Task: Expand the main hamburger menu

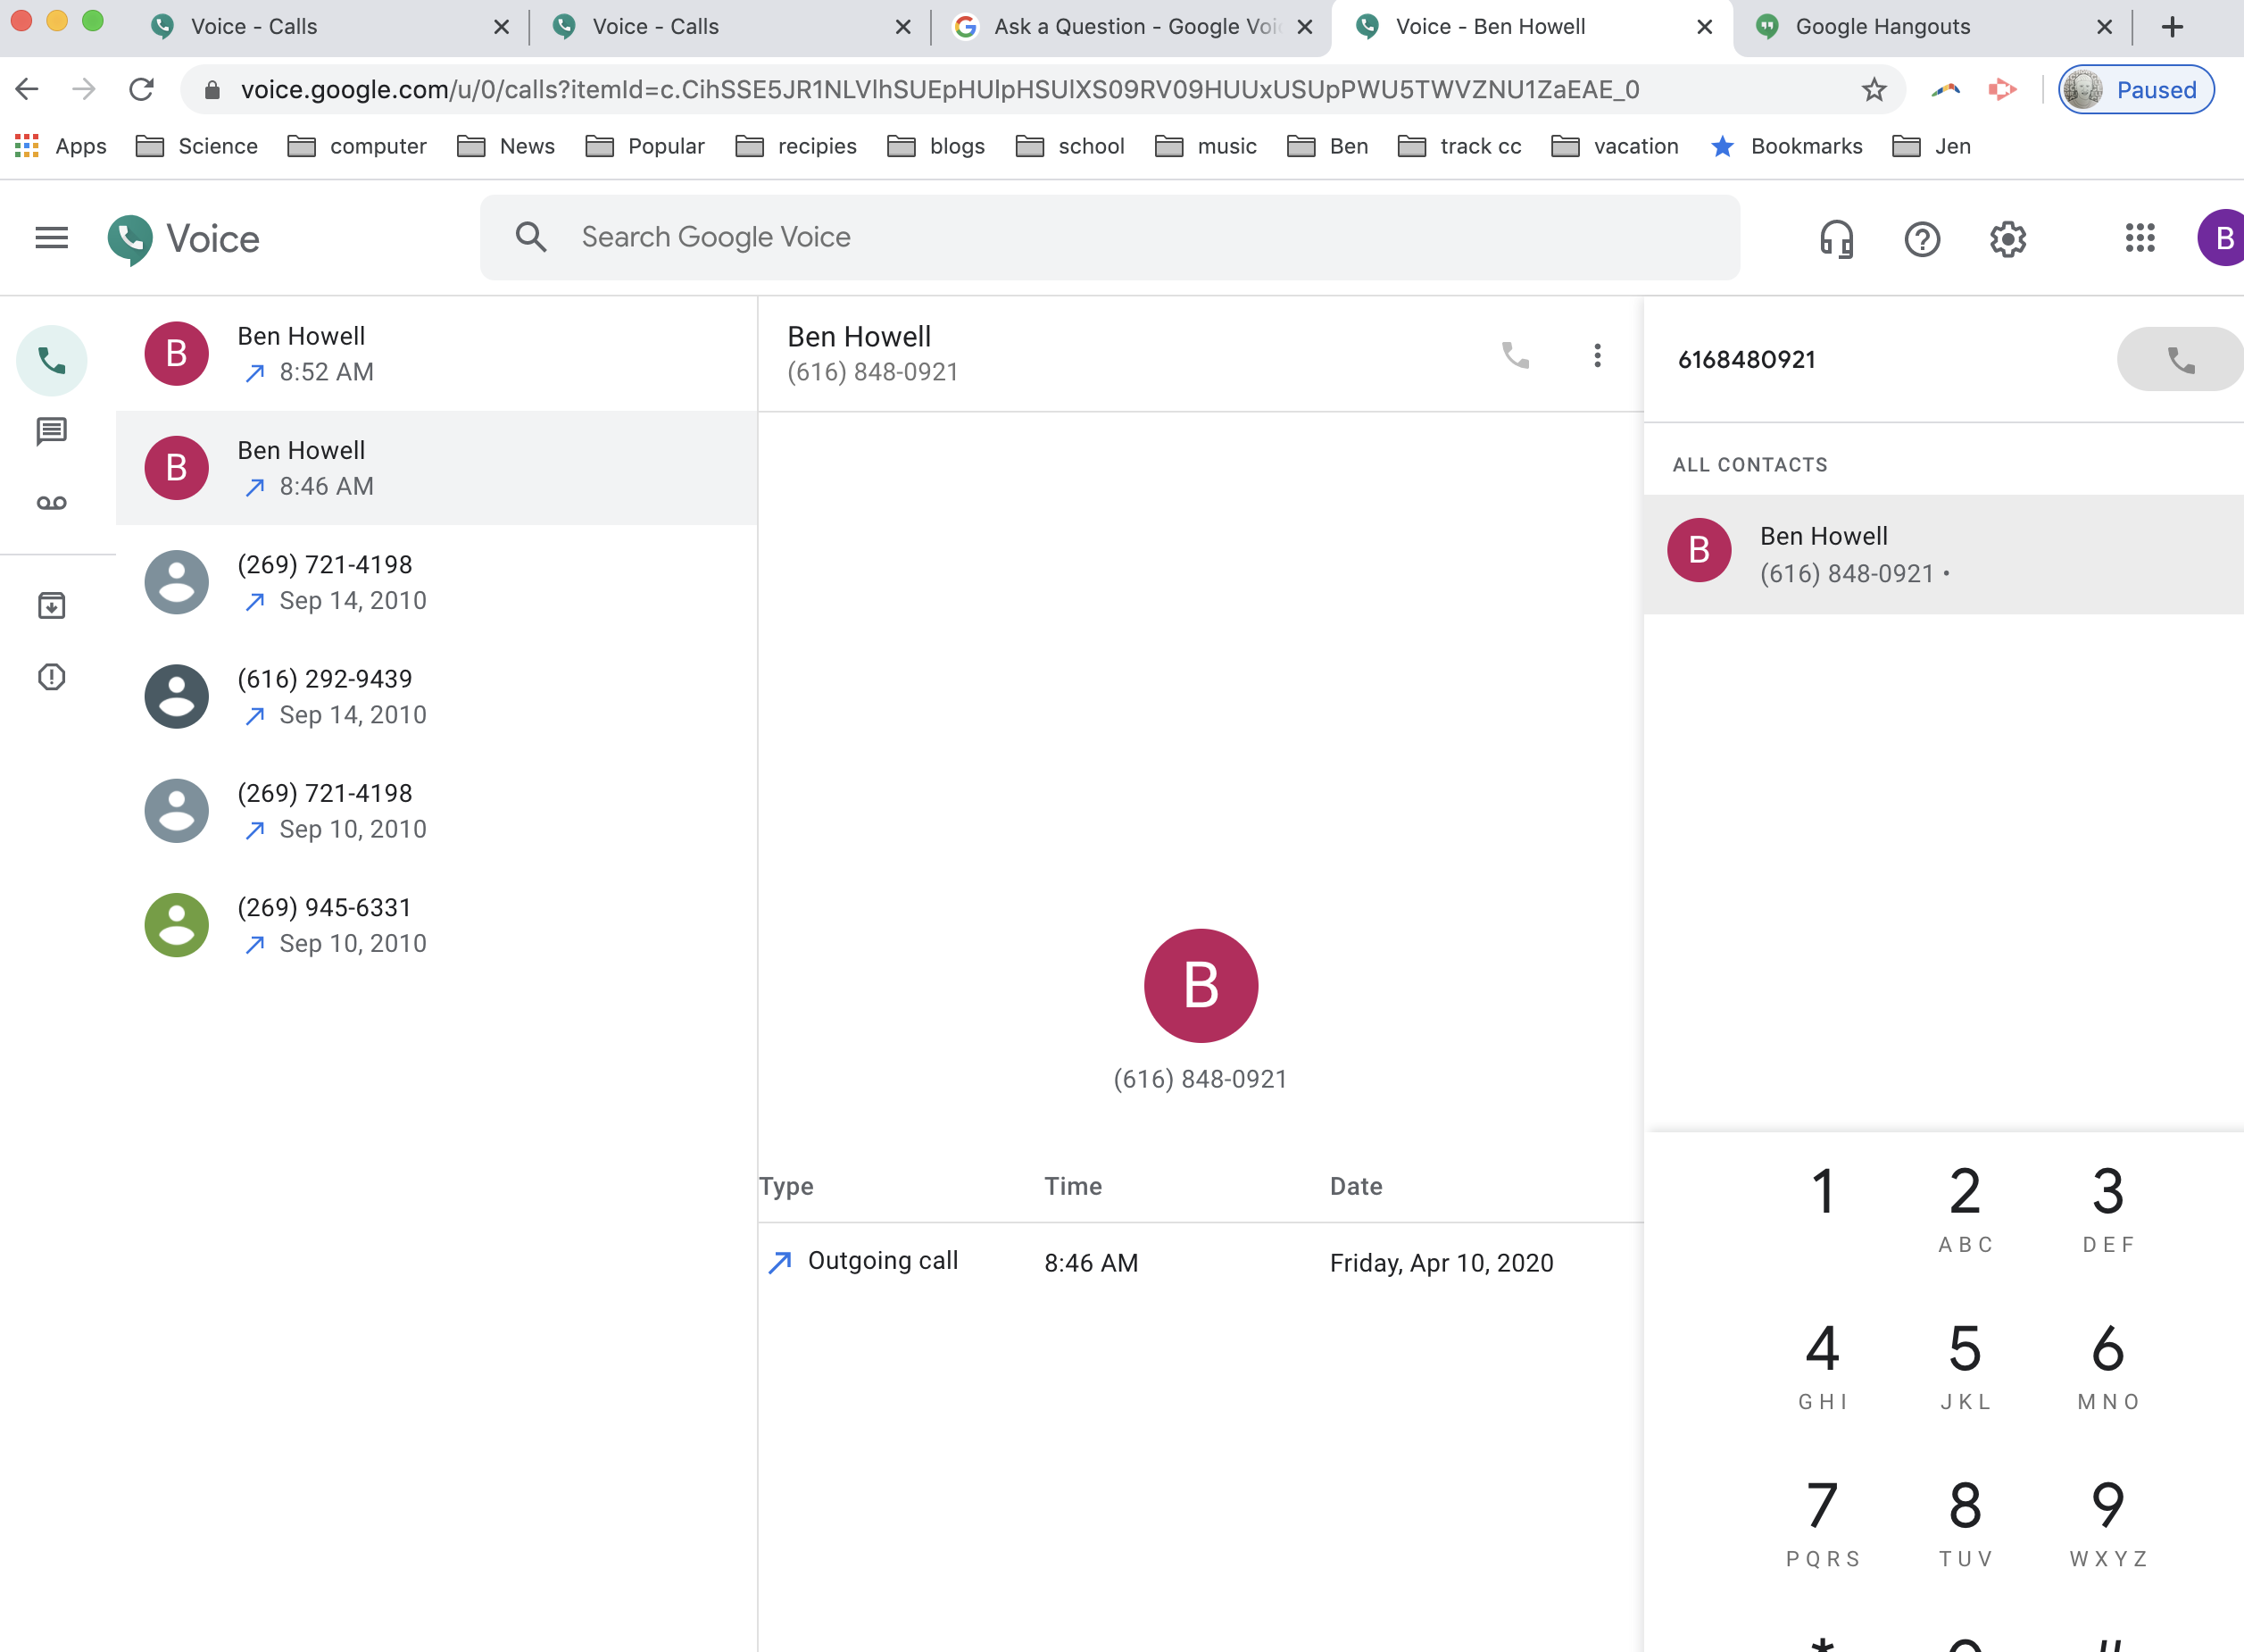Action: (x=51, y=238)
